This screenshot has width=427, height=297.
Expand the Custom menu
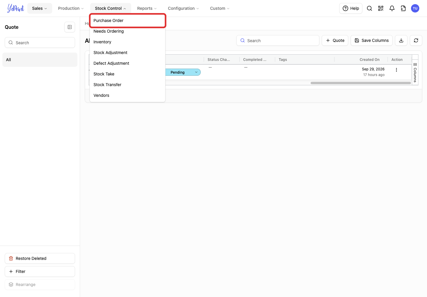tap(220, 8)
